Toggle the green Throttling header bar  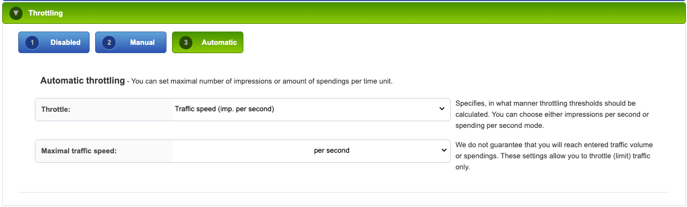point(343,13)
